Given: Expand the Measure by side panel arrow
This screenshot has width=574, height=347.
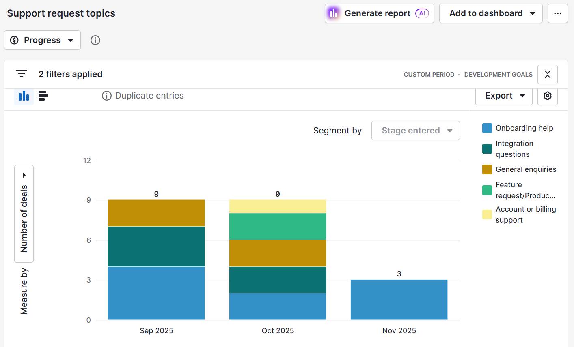Looking at the screenshot, I should click(x=24, y=175).
